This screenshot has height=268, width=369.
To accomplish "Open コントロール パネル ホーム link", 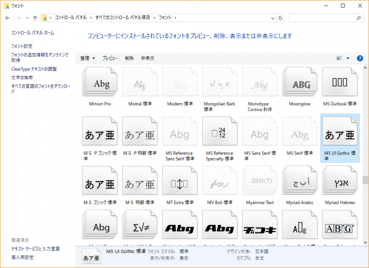I will click(x=32, y=33).
